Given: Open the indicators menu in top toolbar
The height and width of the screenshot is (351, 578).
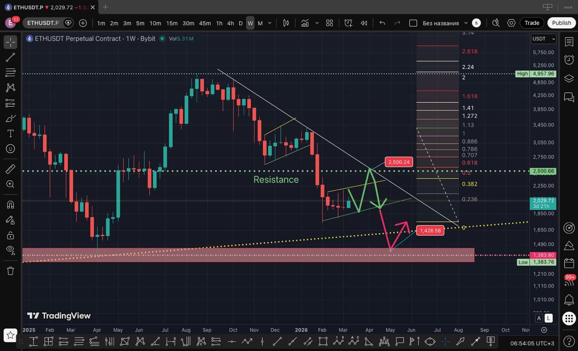Looking at the screenshot, I should (x=305, y=23).
